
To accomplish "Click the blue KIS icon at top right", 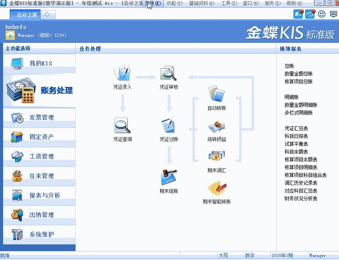I will point(298,14).
